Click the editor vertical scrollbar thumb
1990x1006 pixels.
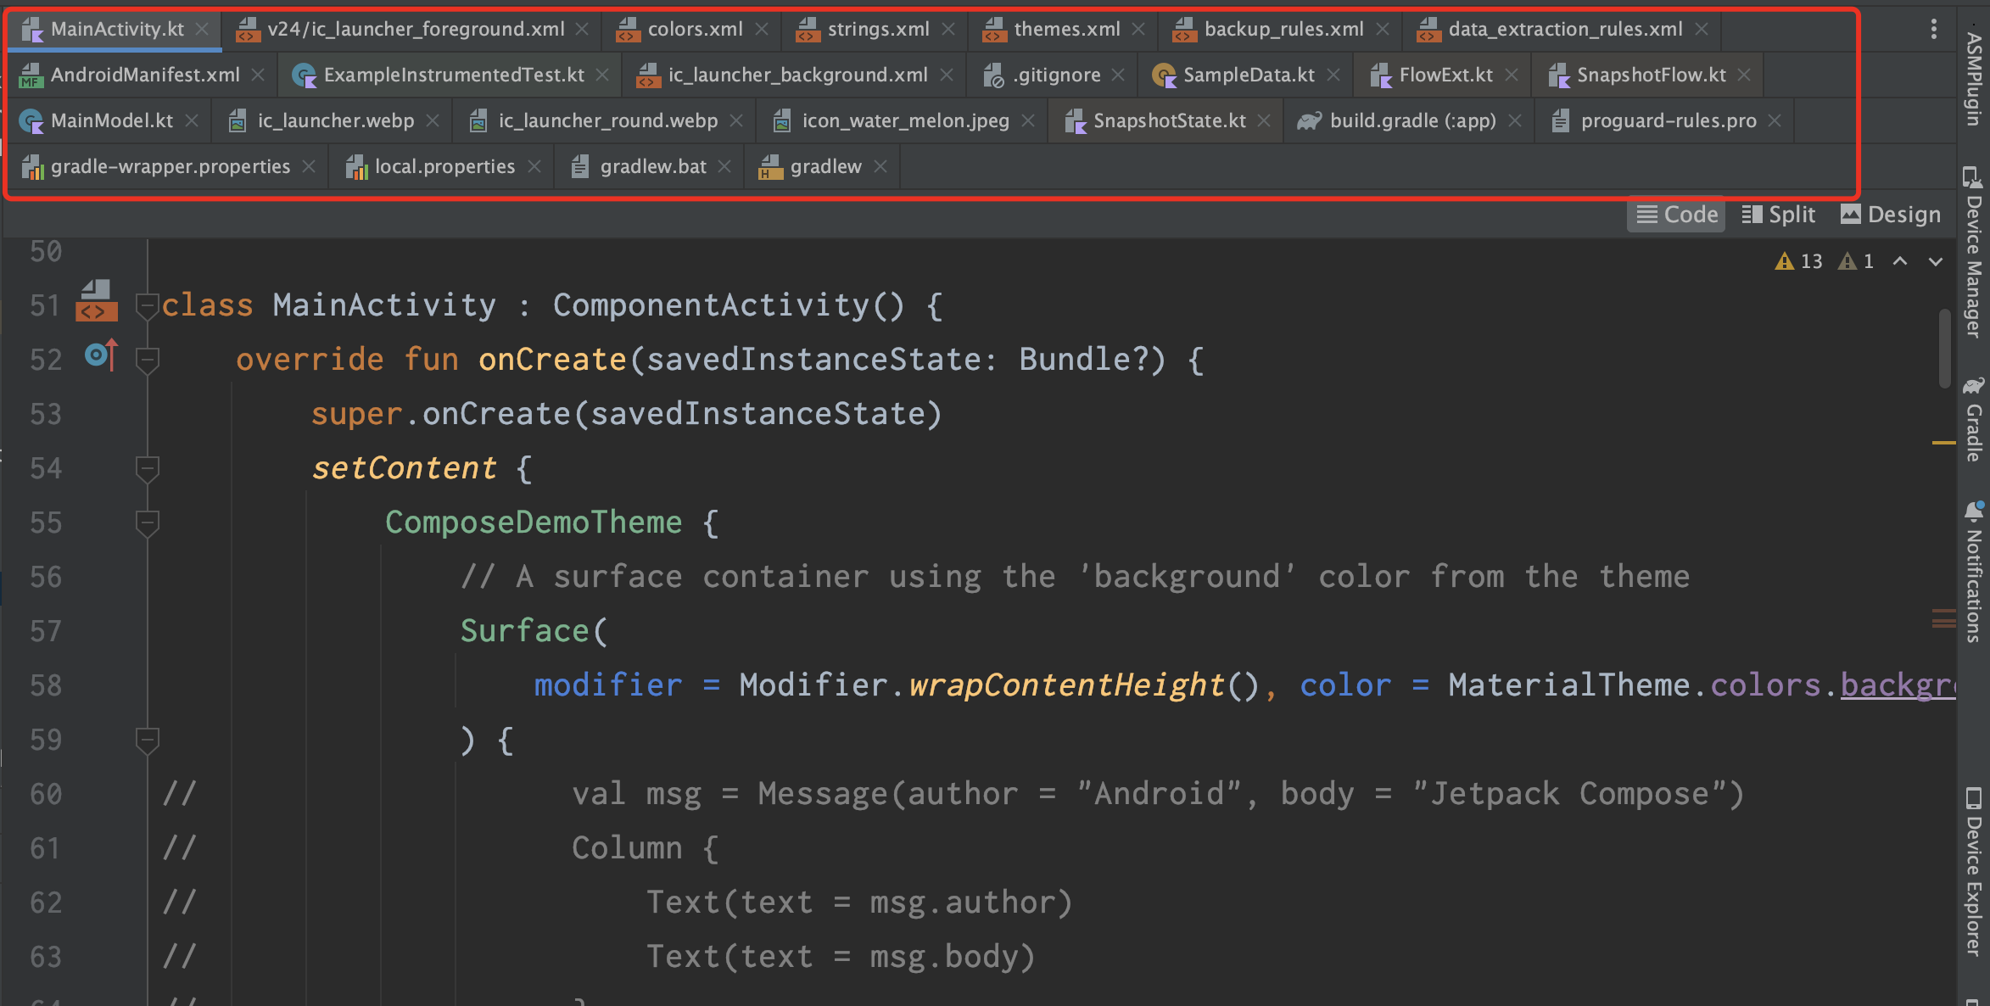[x=1946, y=349]
